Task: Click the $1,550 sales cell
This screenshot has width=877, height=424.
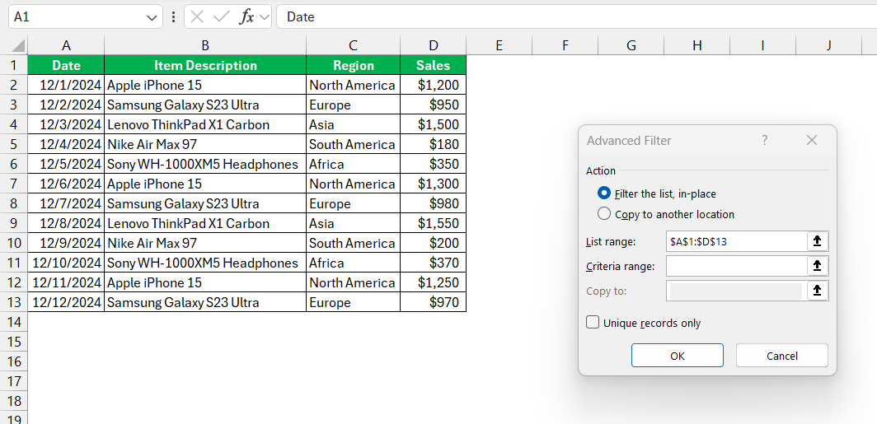Action: 433,223
